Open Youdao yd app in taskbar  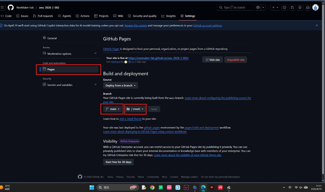click(220, 187)
